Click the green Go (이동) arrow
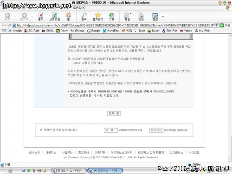The image size is (232, 174). [x=221, y=25]
